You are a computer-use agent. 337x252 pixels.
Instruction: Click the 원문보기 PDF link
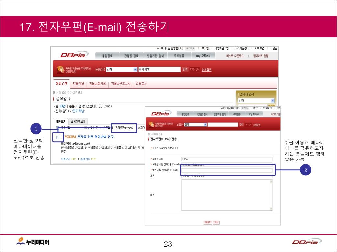pos(68,159)
